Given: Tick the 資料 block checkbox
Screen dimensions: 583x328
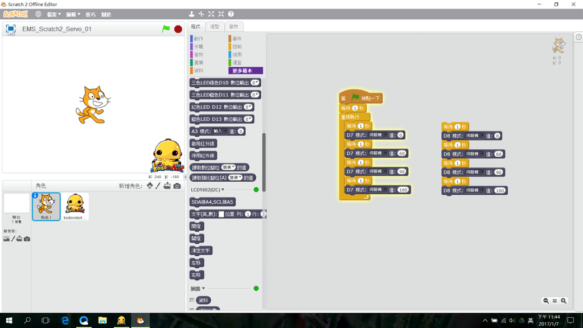Looking at the screenshot, I should (x=192, y=300).
